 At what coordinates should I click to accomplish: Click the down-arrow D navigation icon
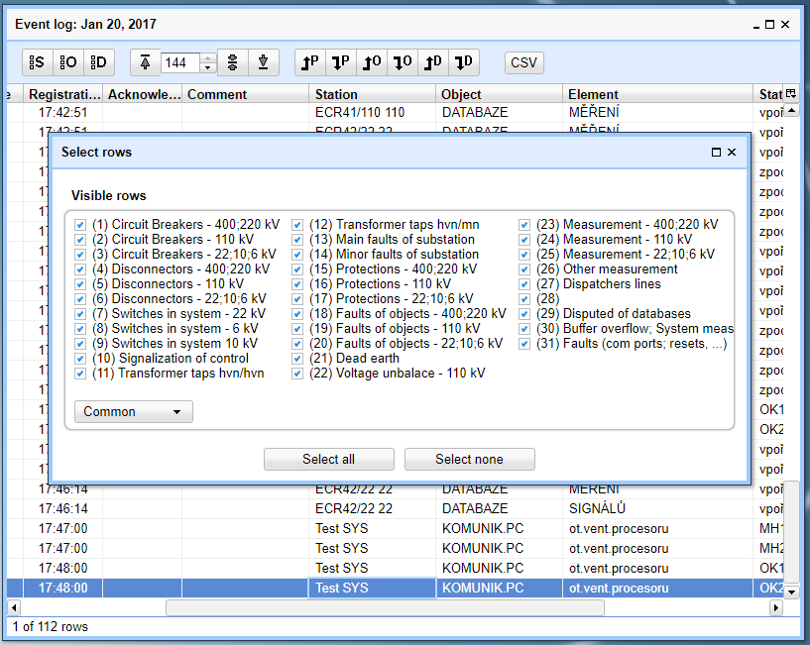(464, 62)
